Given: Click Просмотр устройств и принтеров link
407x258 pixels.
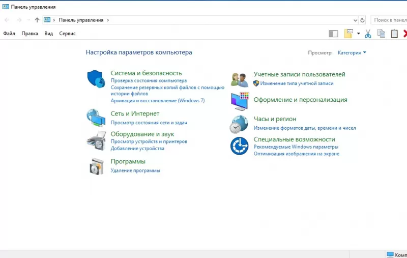Looking at the screenshot, I should click(149, 141).
